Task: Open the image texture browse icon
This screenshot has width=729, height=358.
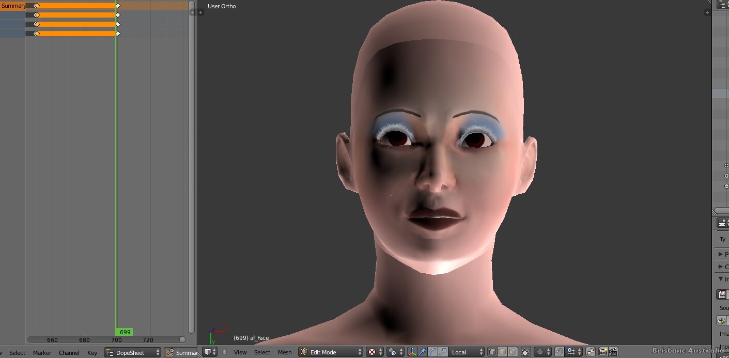Action: [x=722, y=294]
